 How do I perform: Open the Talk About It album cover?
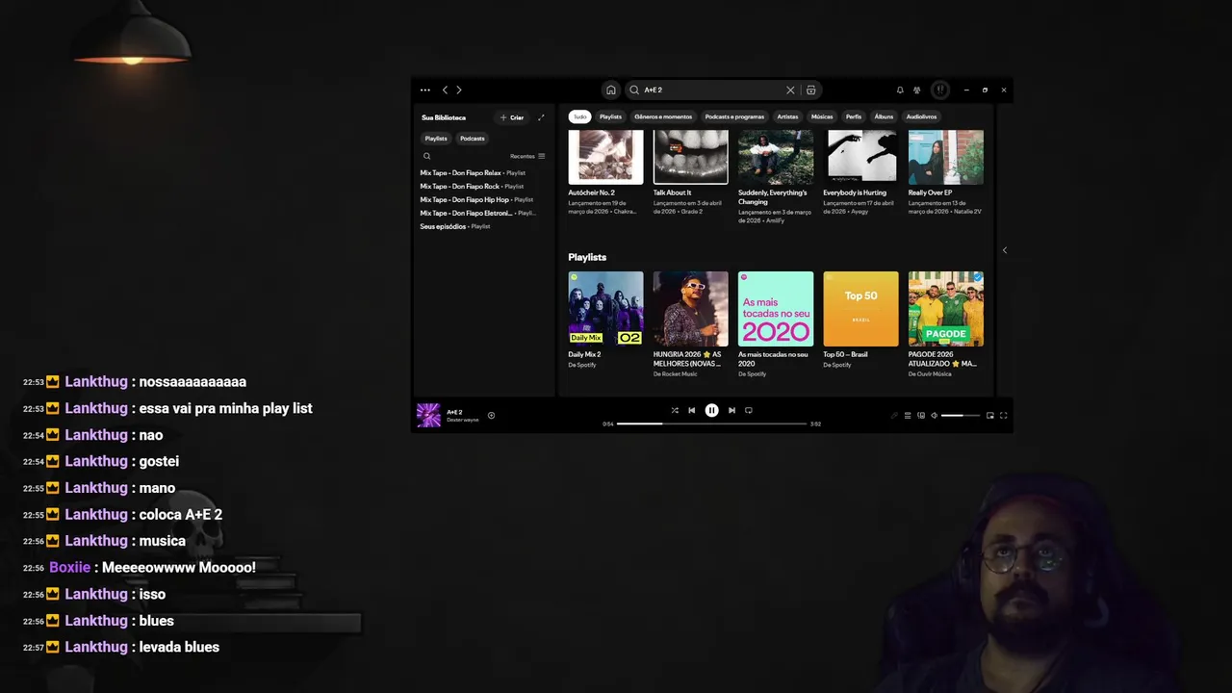tap(691, 157)
